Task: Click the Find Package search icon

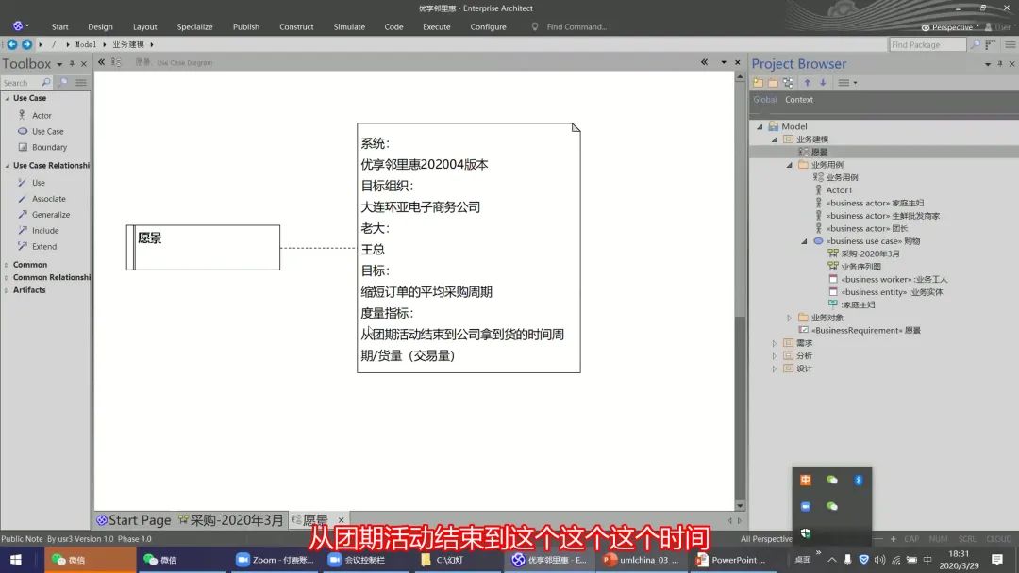Action: click(975, 44)
